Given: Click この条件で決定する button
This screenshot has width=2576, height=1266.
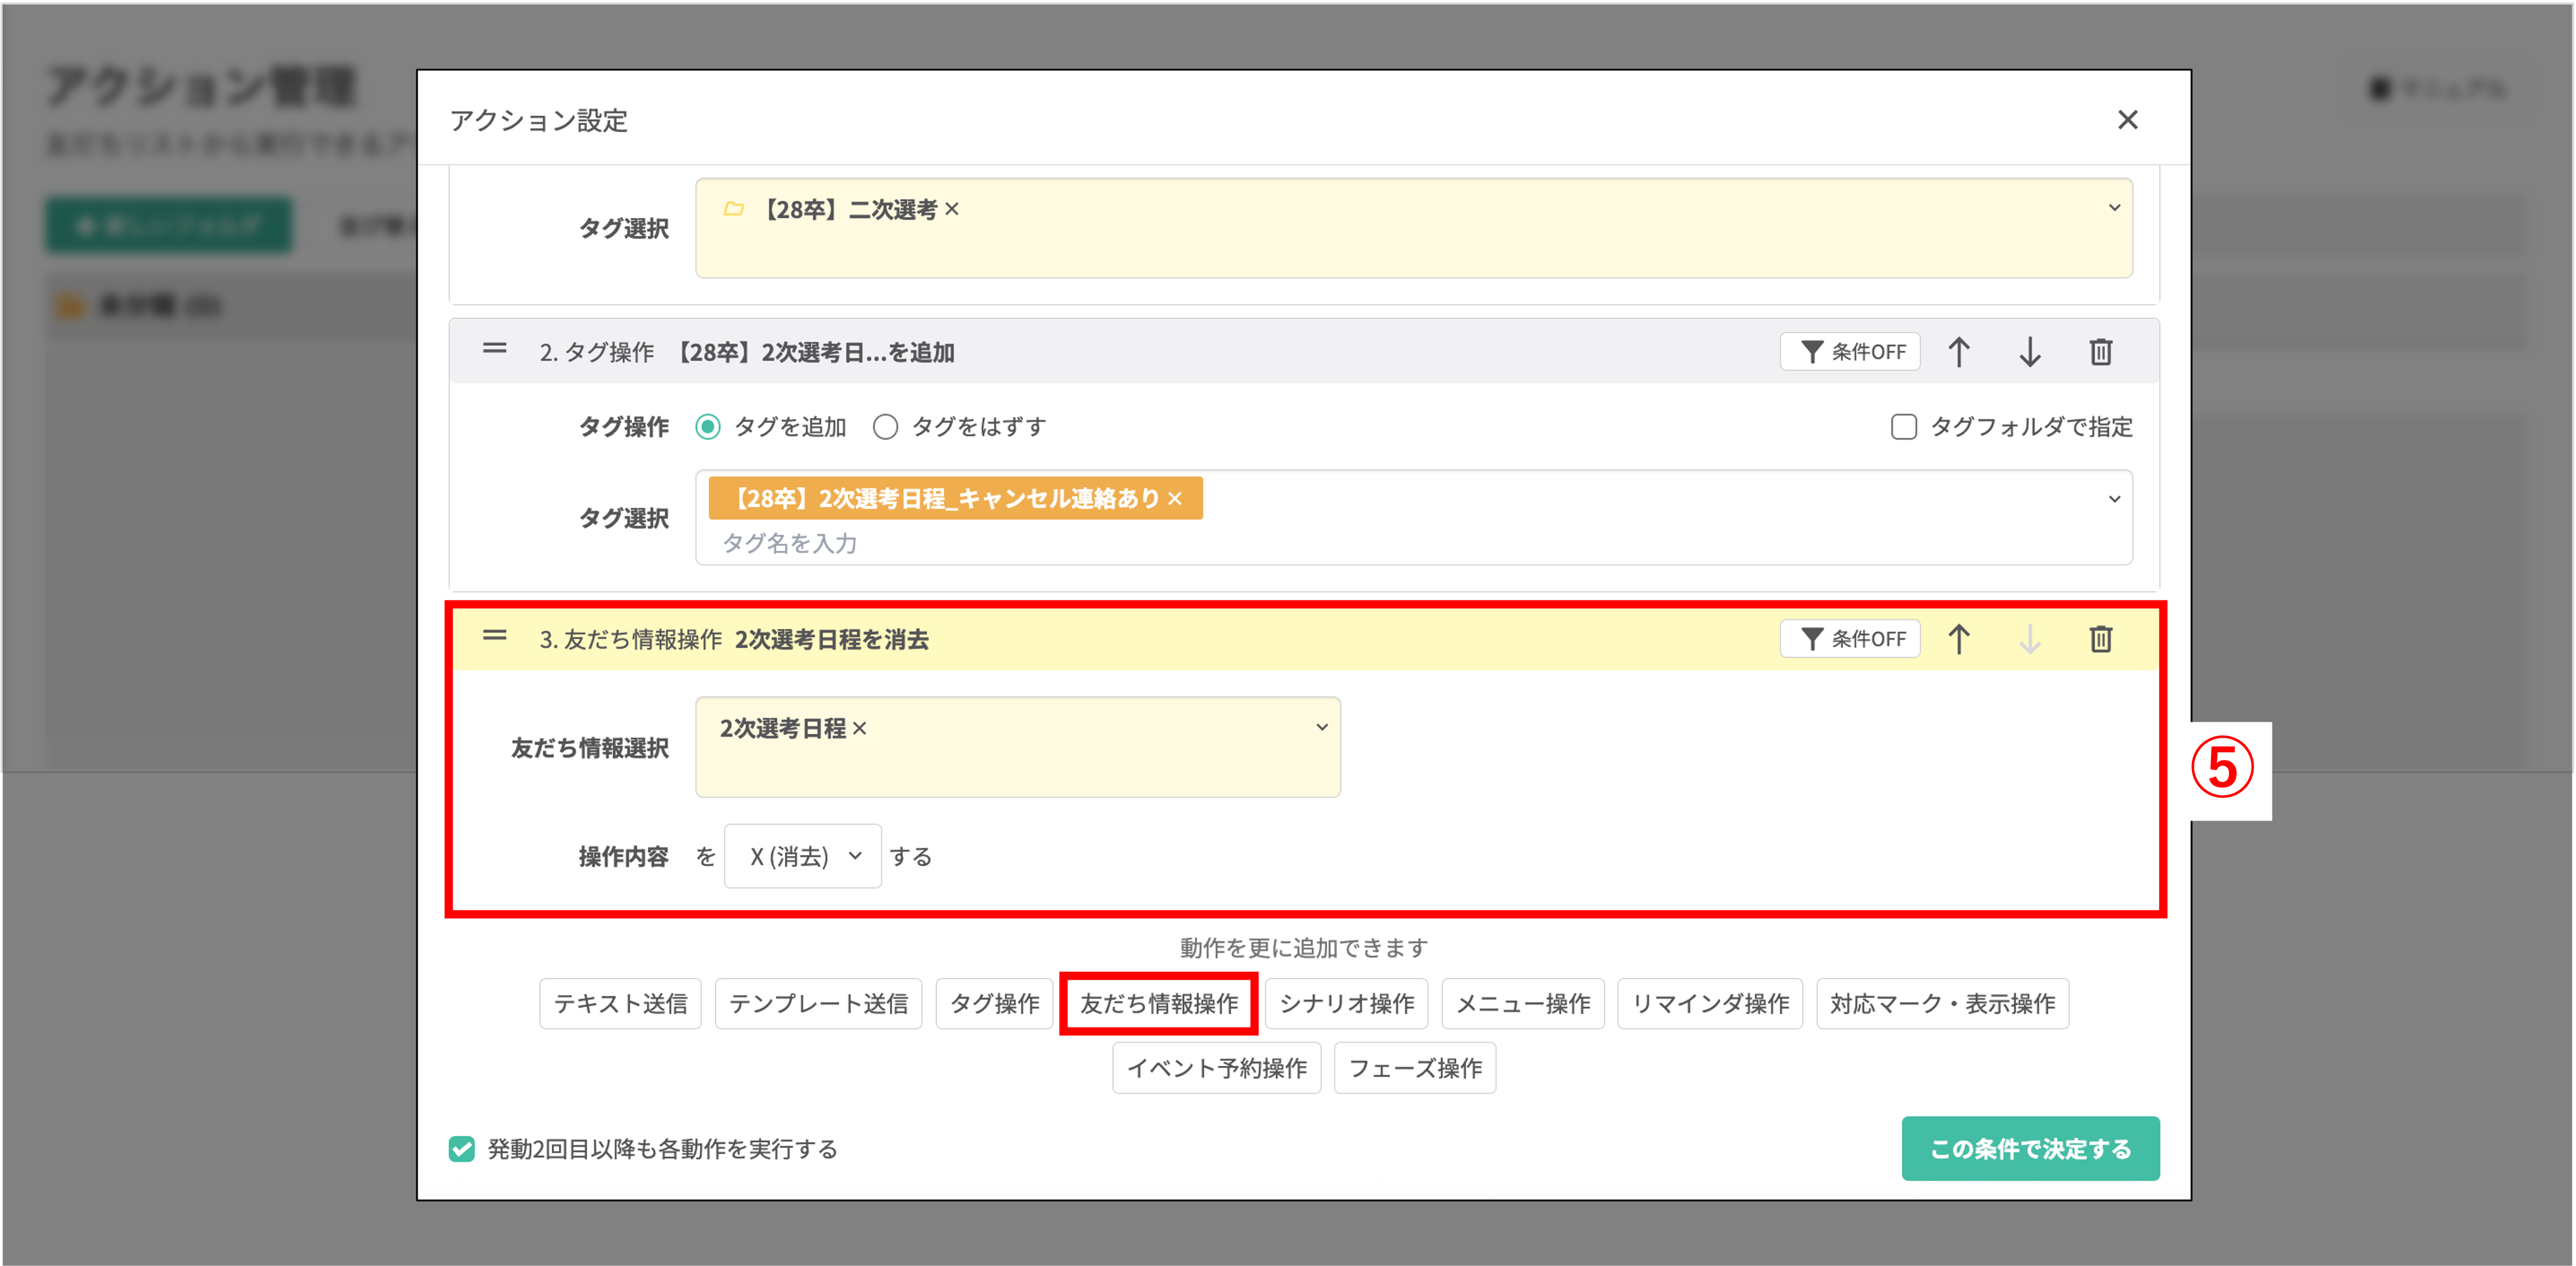Looking at the screenshot, I should pyautogui.click(x=2030, y=1149).
